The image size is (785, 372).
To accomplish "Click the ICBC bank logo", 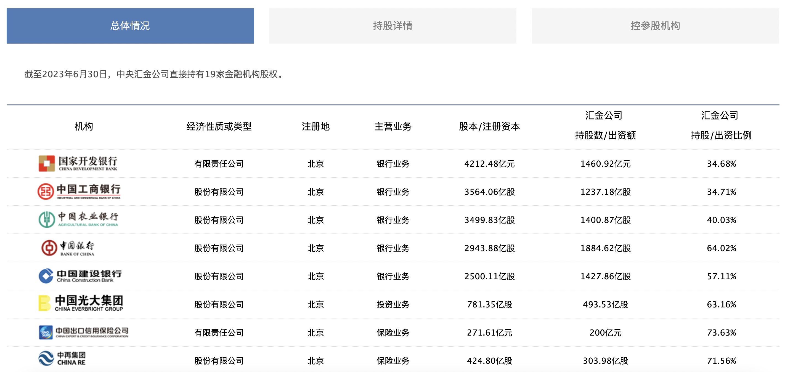I will pyautogui.click(x=79, y=192).
